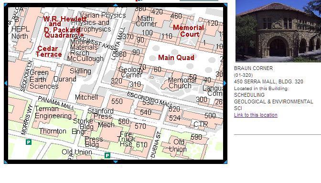This screenshot has height=183, width=321.
Task: Pan map south with bottom arrow
Action: pyautogui.click(x=116, y=162)
